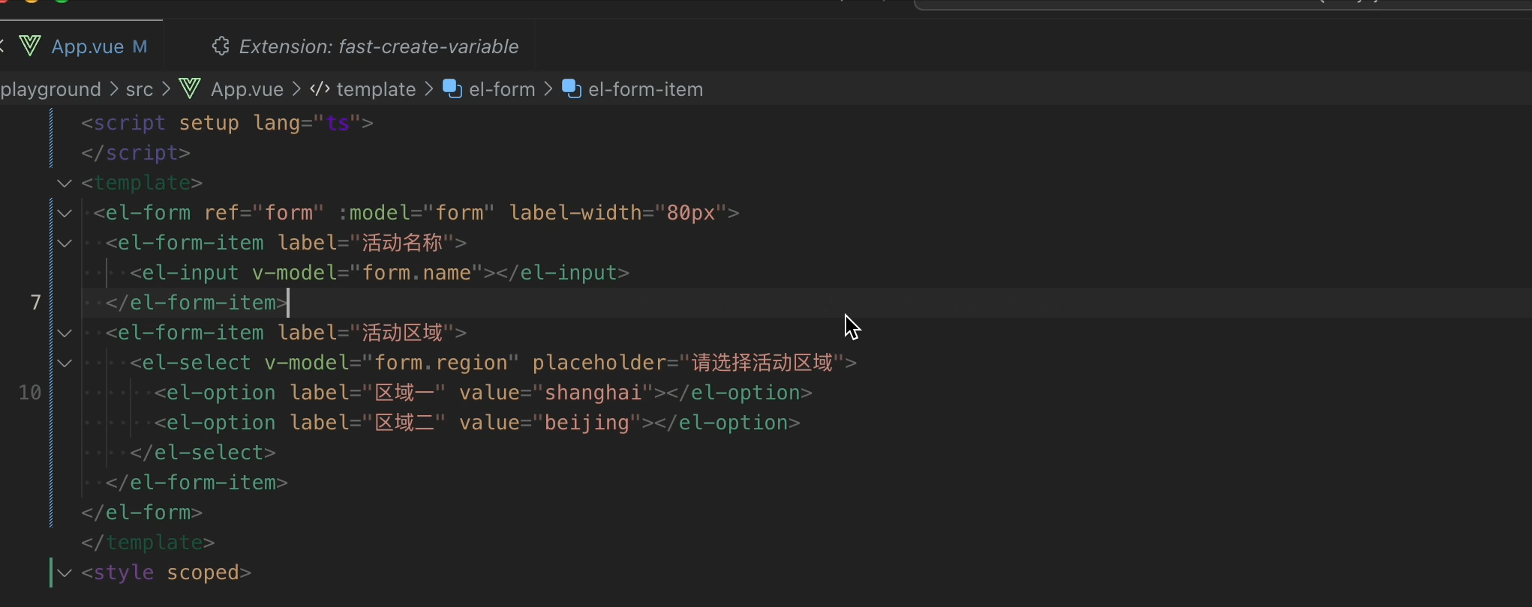
Task: Click the el-form symbol icon in breadcrumb
Action: [x=452, y=89]
